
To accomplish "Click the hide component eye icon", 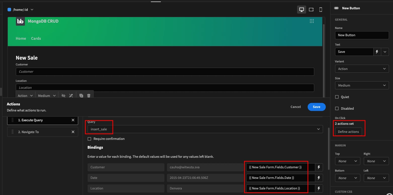I will tap(63, 96).
